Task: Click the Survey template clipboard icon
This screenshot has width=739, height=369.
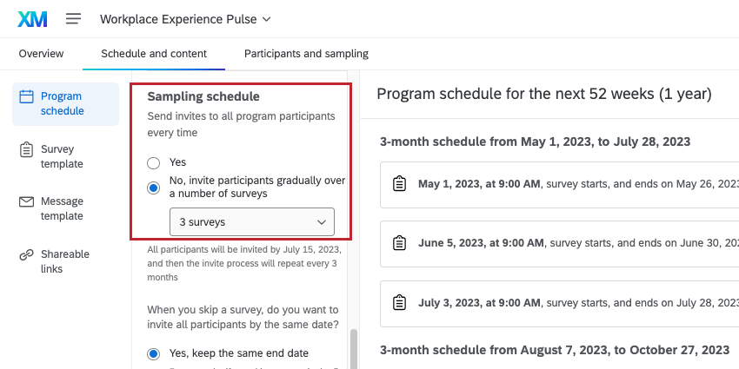Action: pos(26,149)
